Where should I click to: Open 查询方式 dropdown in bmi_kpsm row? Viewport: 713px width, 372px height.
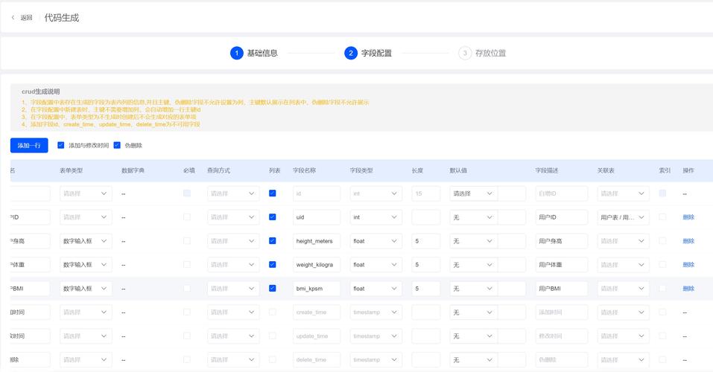click(x=233, y=289)
